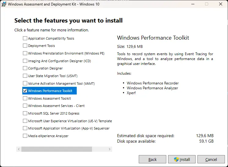The height and width of the screenshot is (167, 228).
Task: Click the Estimated disk space required label
Action: [146, 136]
